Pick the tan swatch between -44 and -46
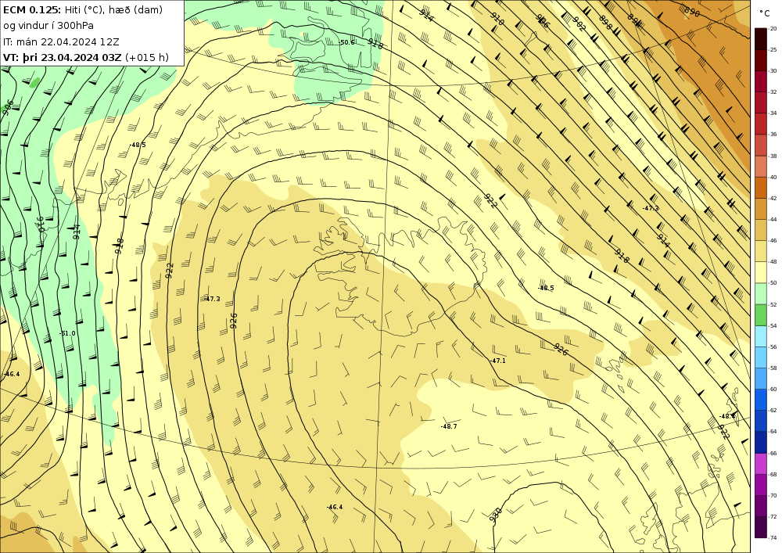 (x=761, y=230)
